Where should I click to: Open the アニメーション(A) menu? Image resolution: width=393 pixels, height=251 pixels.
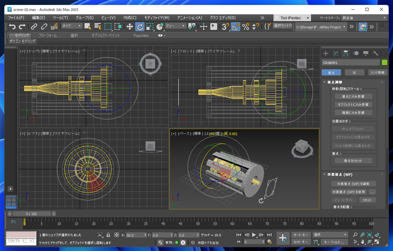pos(190,18)
